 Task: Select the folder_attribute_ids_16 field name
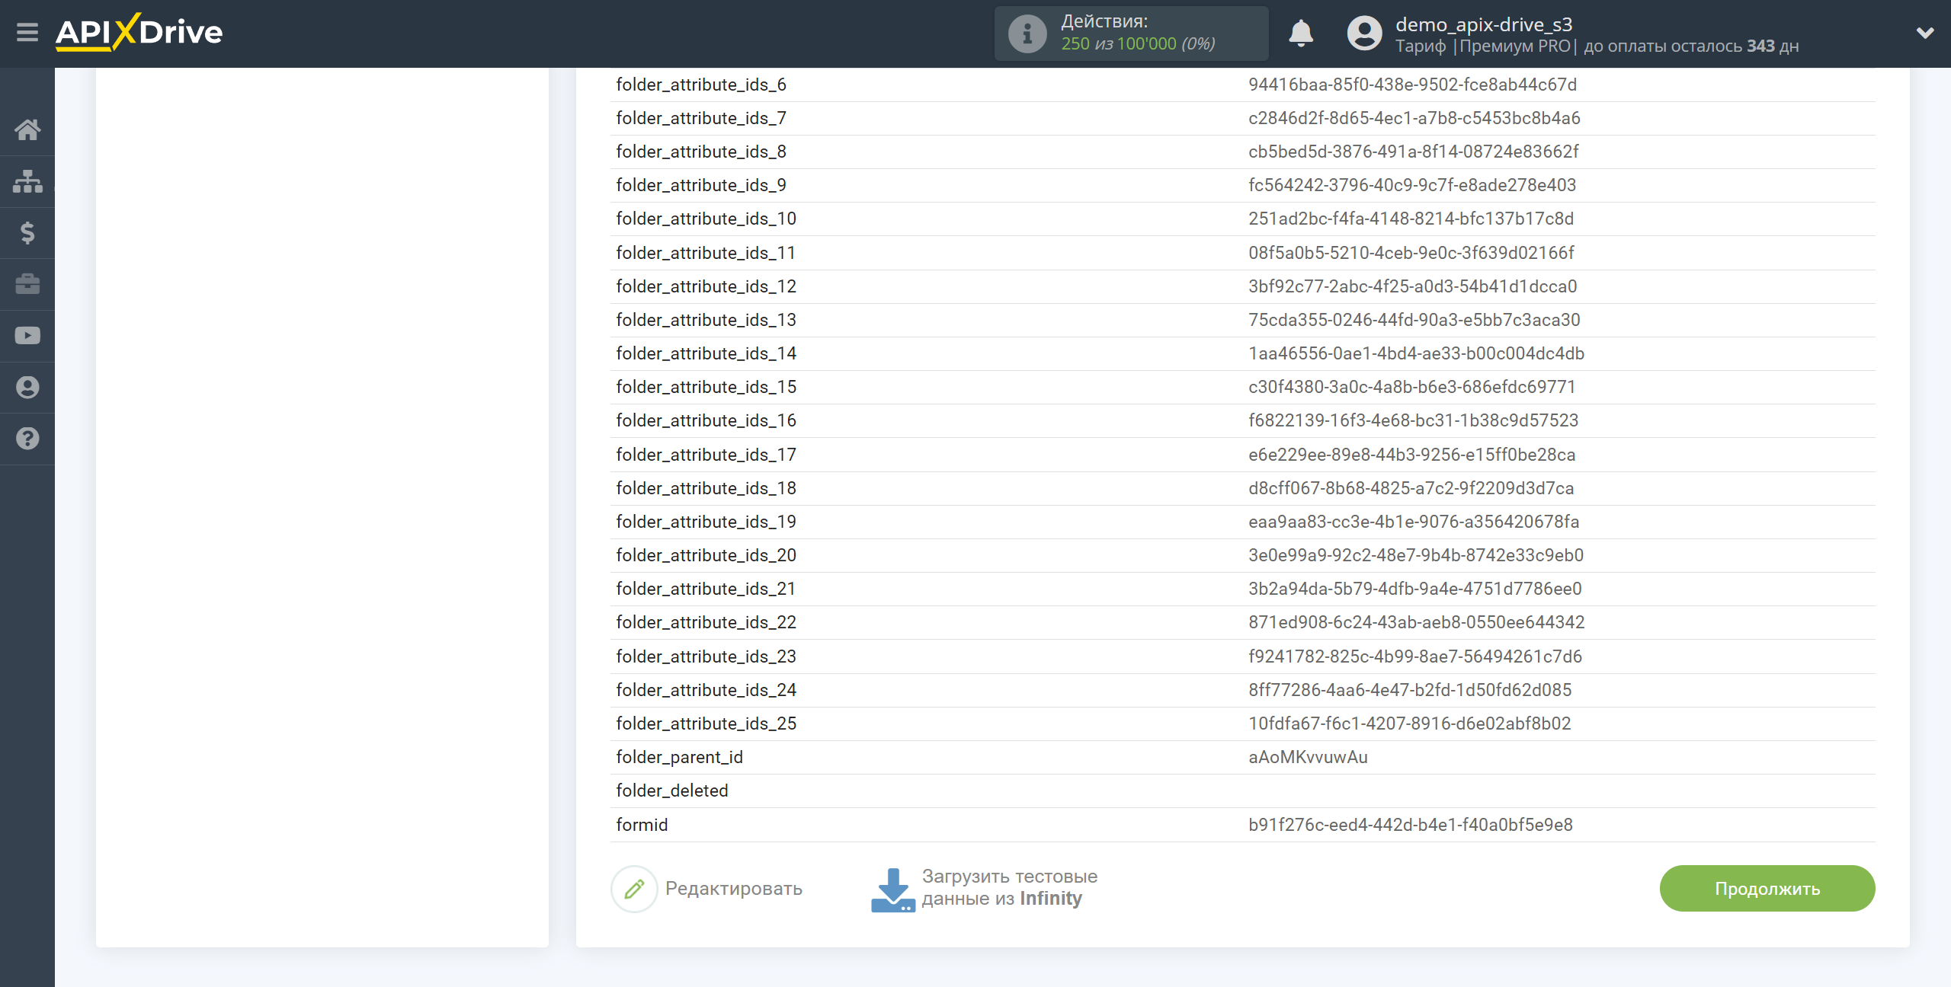point(706,420)
